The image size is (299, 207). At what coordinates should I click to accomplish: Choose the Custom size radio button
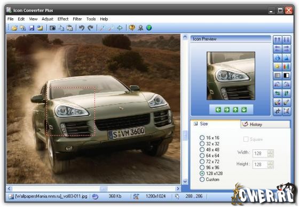pyautogui.click(x=202, y=179)
